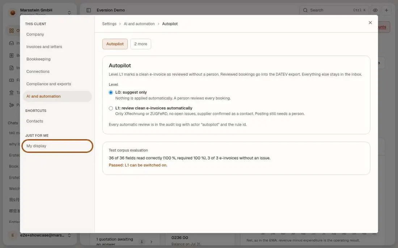Focus the Search field in the top bar
Viewport: 398px width, 248px height.
tap(334, 10)
